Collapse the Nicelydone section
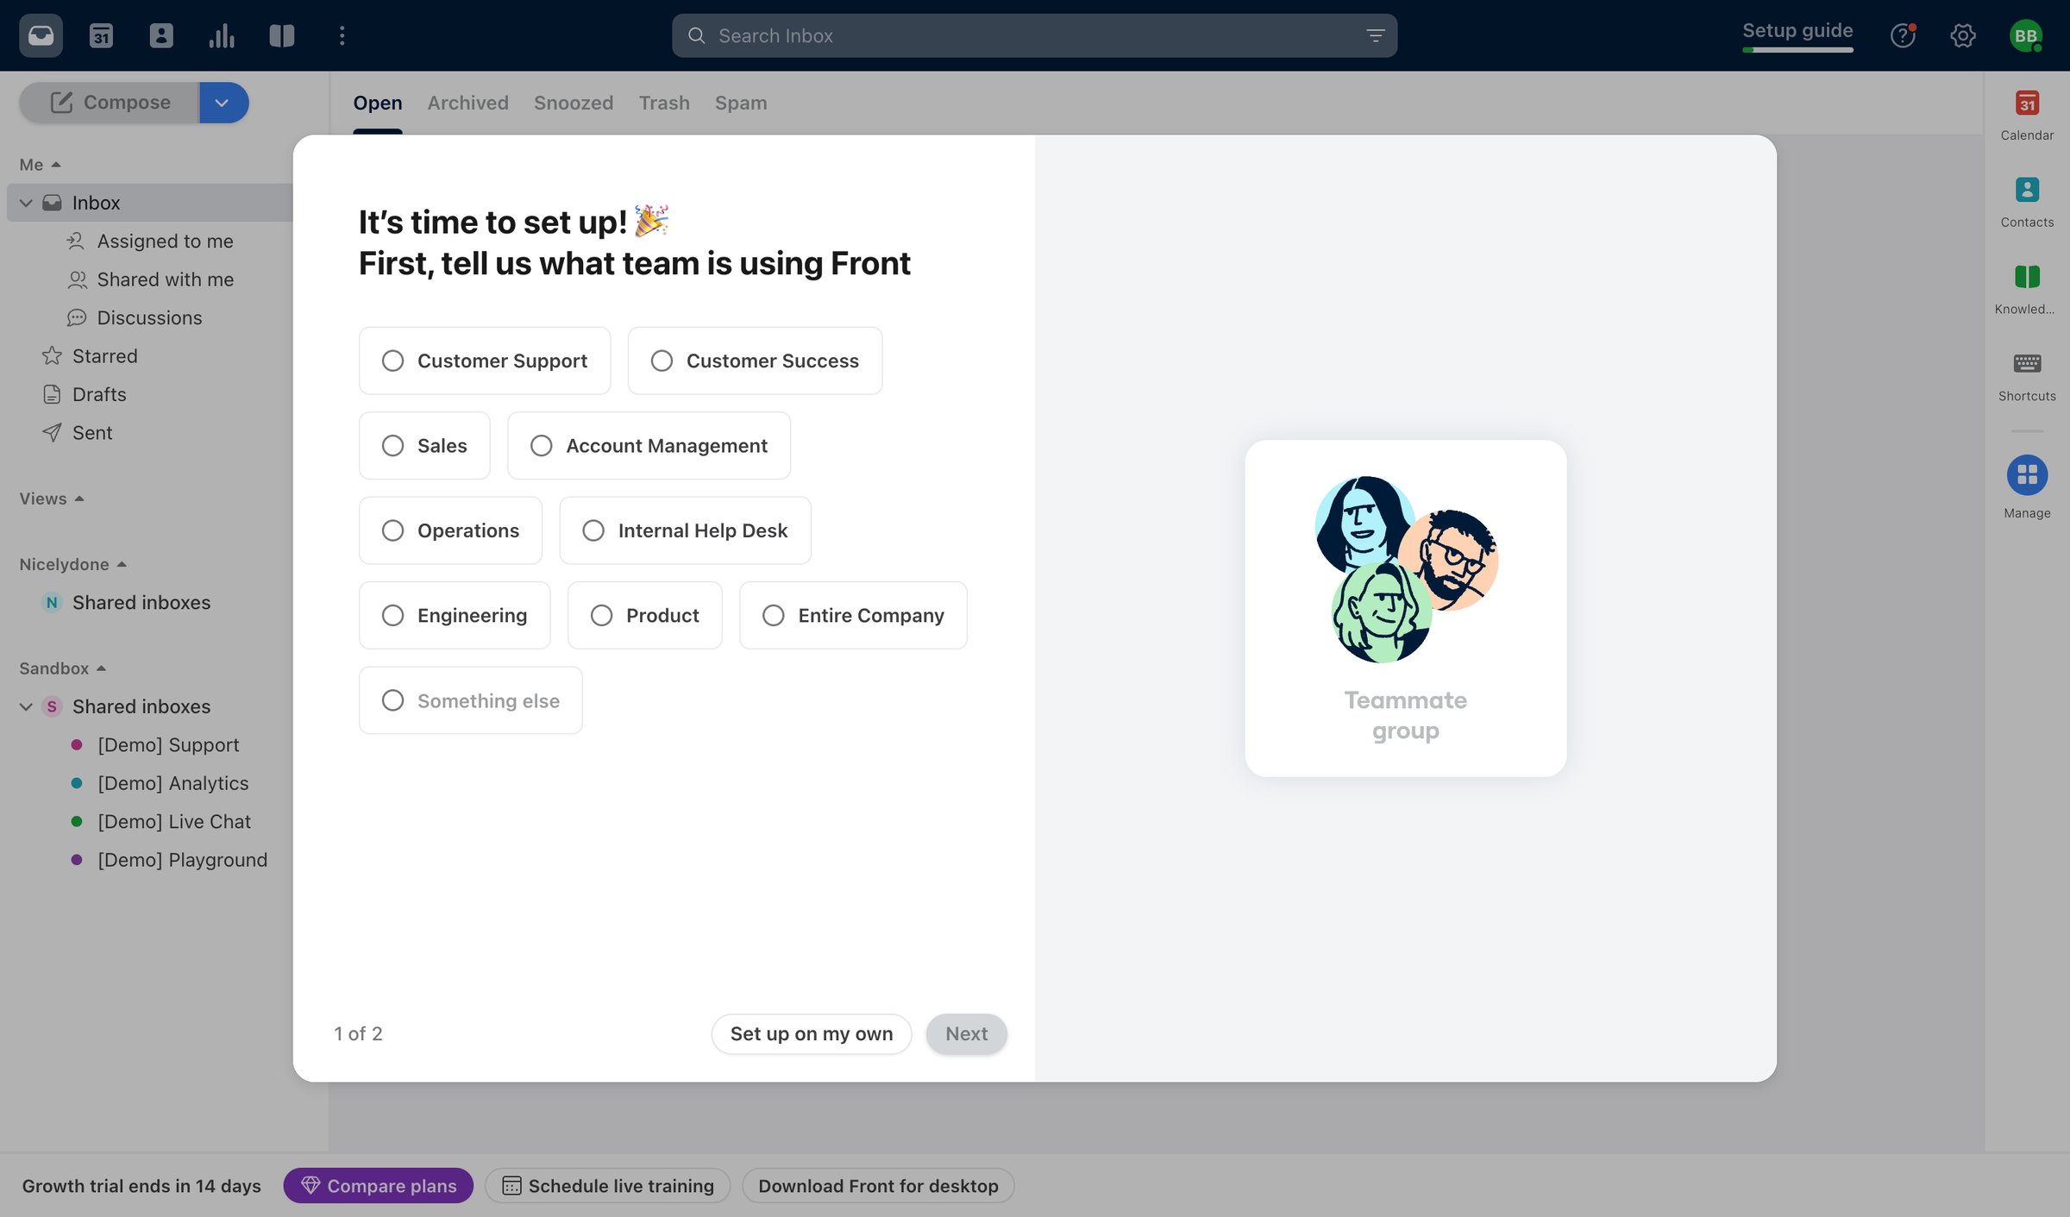This screenshot has width=2070, height=1217. pyautogui.click(x=73, y=564)
